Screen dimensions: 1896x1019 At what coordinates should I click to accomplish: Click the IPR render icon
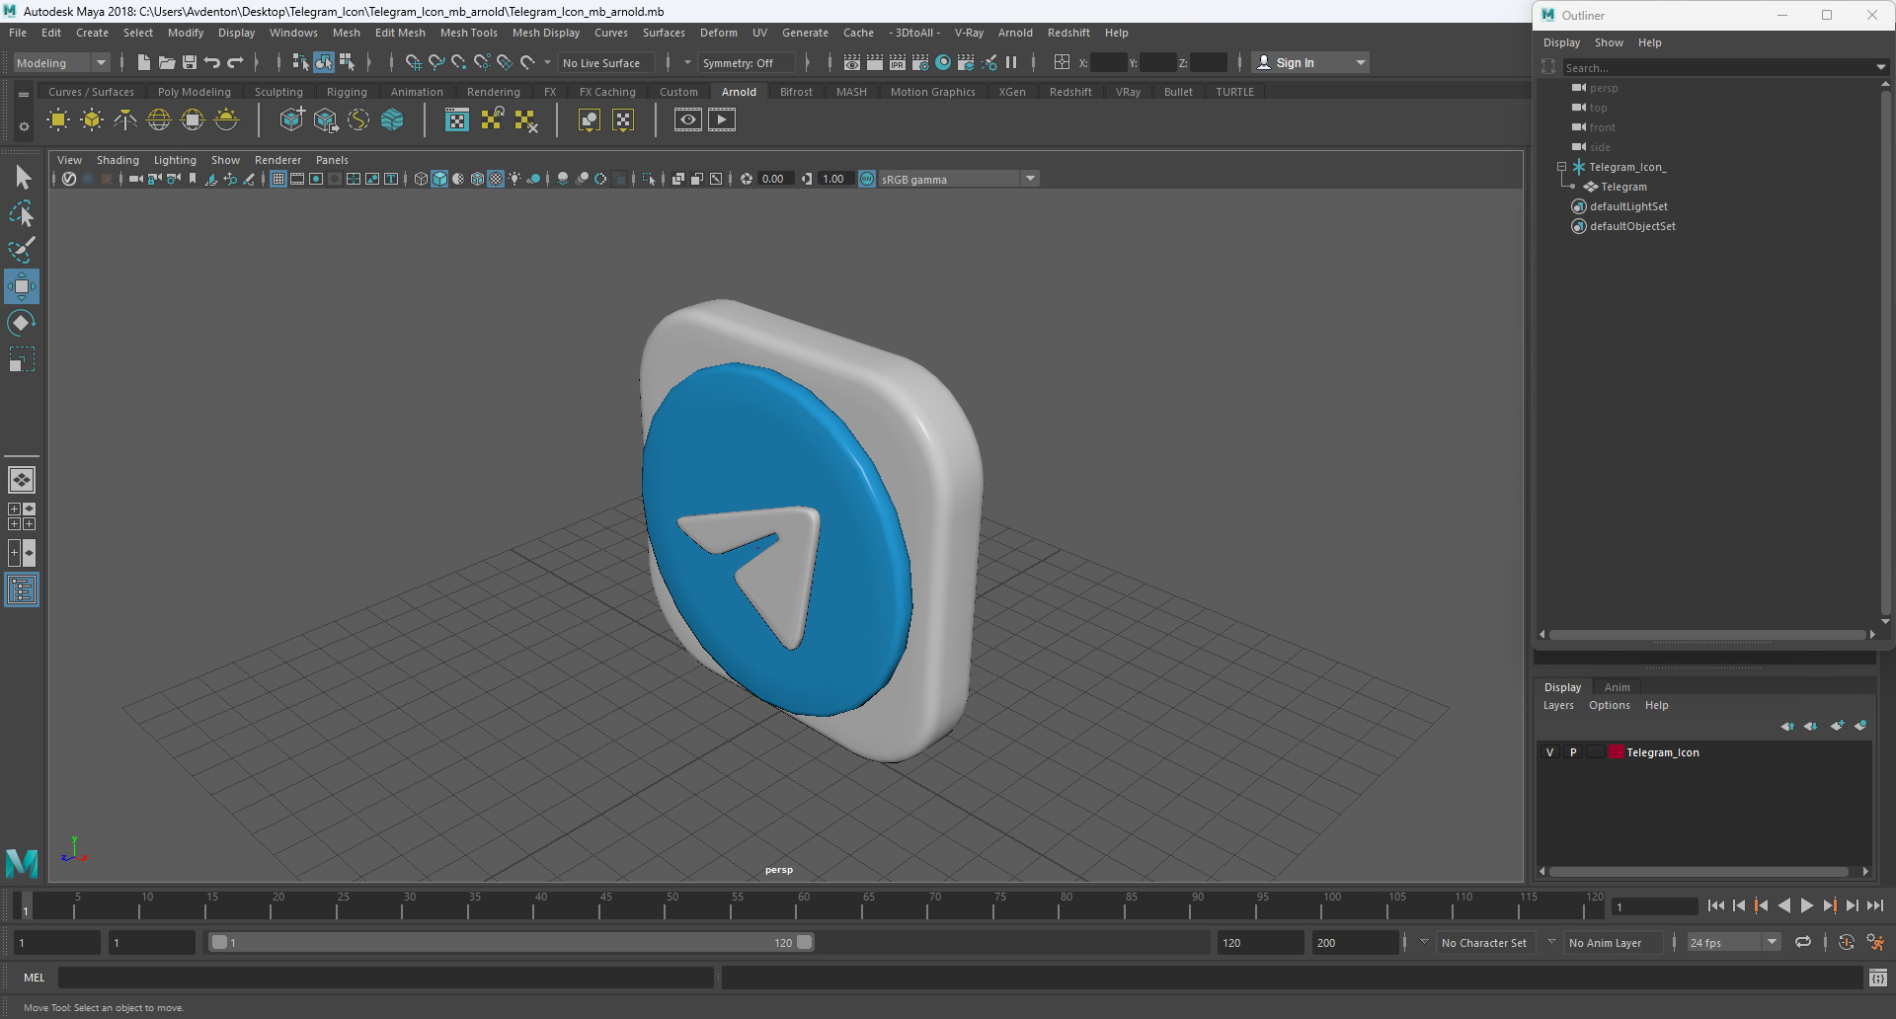point(898,62)
